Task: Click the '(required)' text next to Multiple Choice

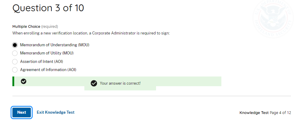Action: [x=50, y=27]
